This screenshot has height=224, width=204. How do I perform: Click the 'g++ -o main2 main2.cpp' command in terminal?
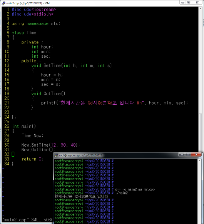coord(135,190)
